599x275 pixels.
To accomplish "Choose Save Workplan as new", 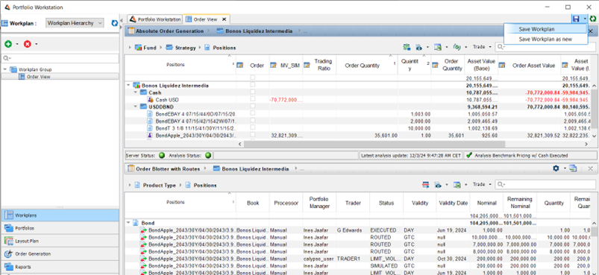I will click(545, 39).
